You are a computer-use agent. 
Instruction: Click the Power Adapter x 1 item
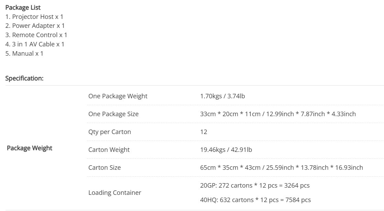35,26
